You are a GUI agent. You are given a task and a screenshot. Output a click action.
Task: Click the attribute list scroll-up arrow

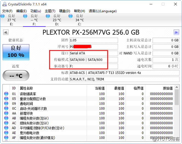tap(177, 87)
